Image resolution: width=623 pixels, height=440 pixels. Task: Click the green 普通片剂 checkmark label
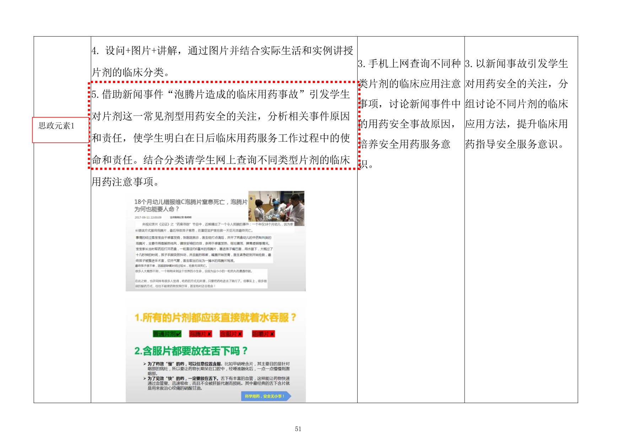tap(167, 334)
